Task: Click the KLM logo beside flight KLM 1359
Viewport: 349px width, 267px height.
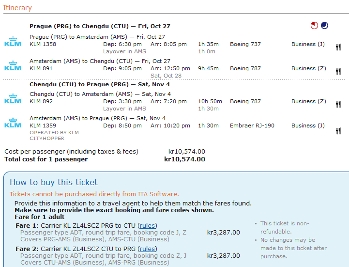Action: tap(13, 123)
